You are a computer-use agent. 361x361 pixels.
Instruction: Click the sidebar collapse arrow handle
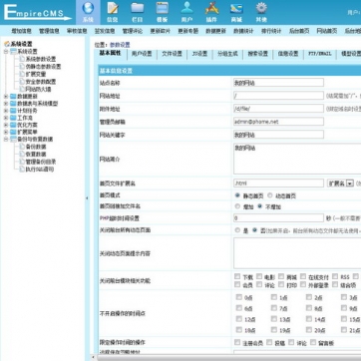coord(87,198)
